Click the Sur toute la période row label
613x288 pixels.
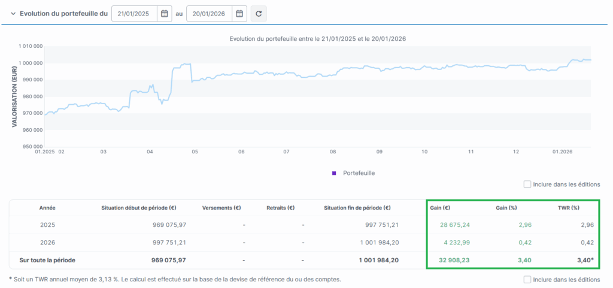point(47,260)
